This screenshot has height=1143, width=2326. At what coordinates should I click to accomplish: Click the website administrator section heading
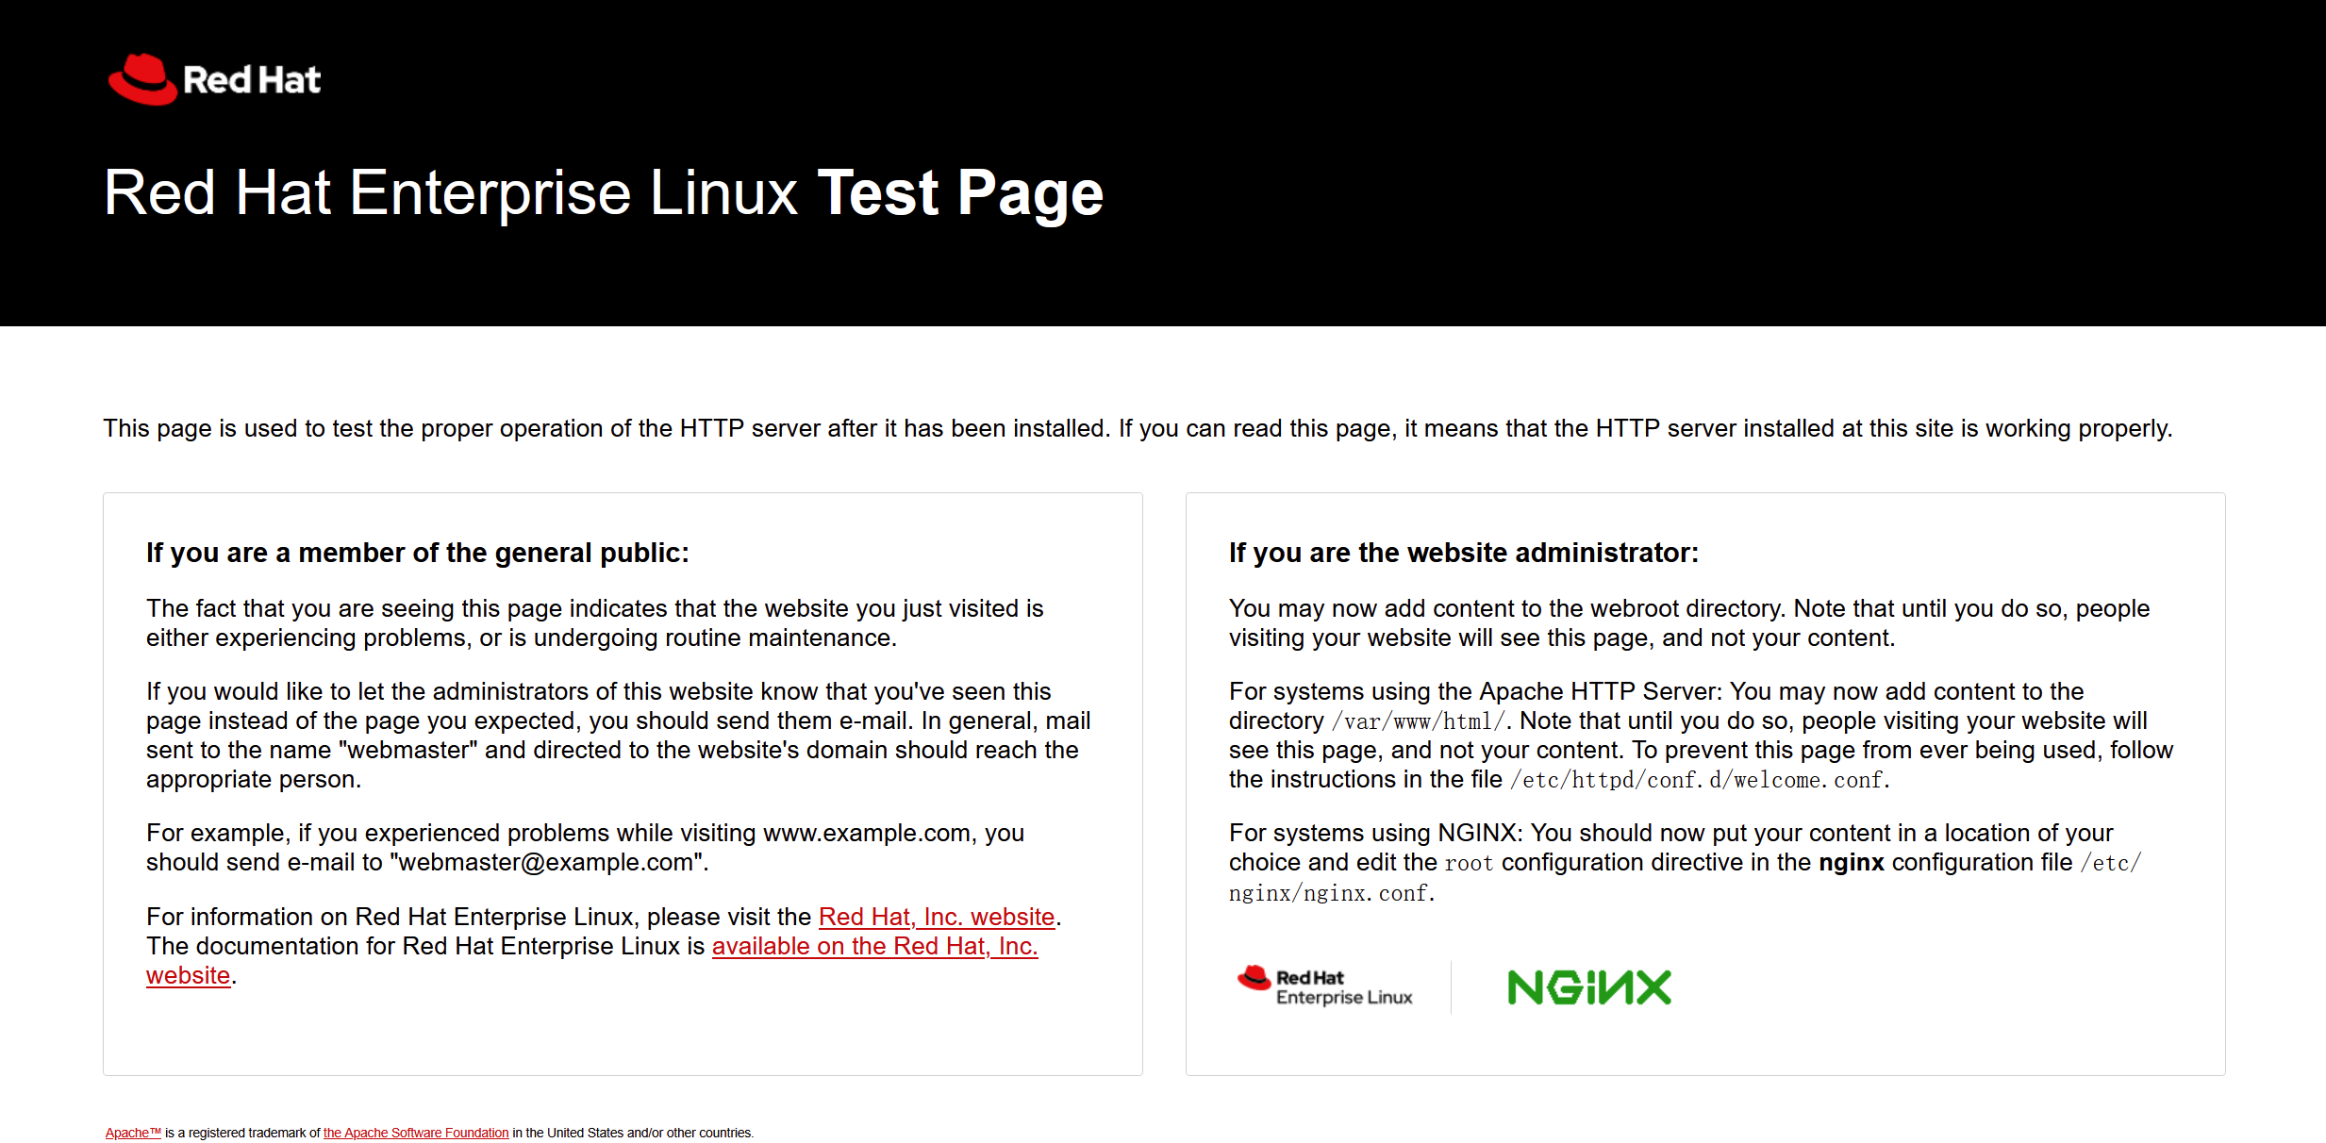point(1463,553)
